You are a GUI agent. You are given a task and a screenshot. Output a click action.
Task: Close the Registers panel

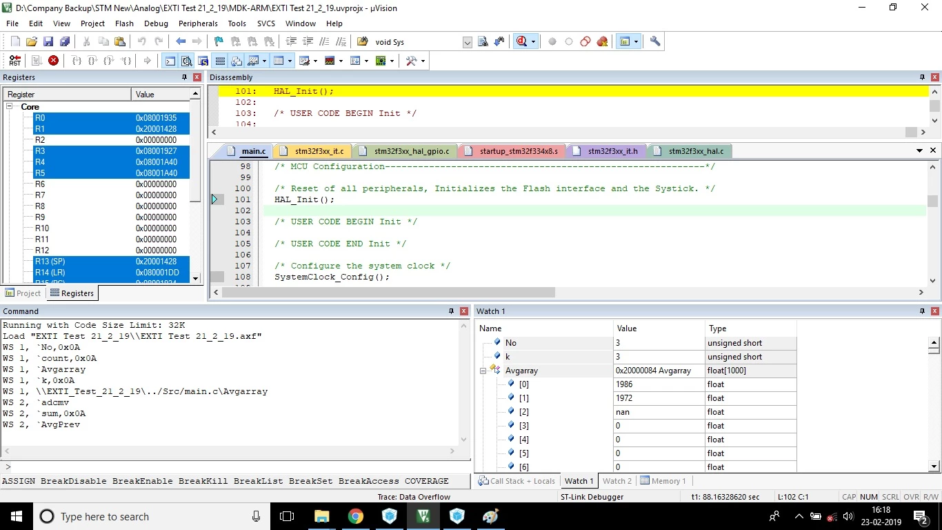point(197,77)
